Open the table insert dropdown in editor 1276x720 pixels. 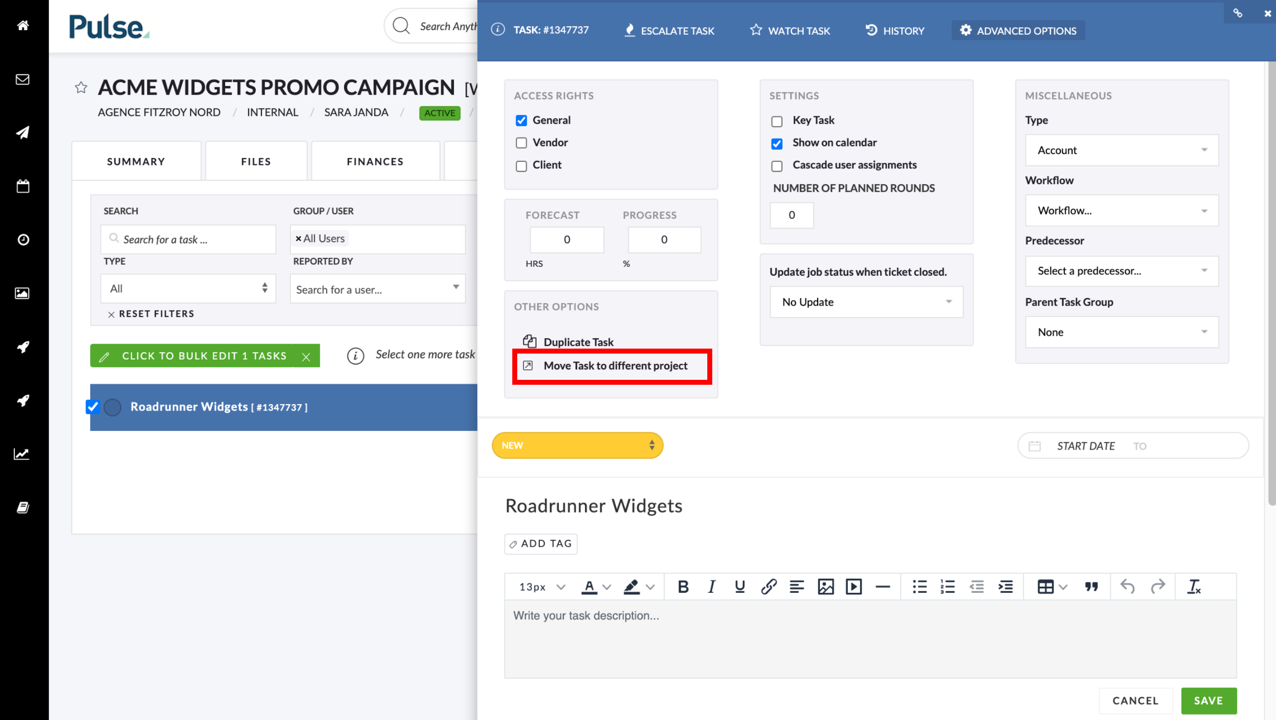[1052, 587]
